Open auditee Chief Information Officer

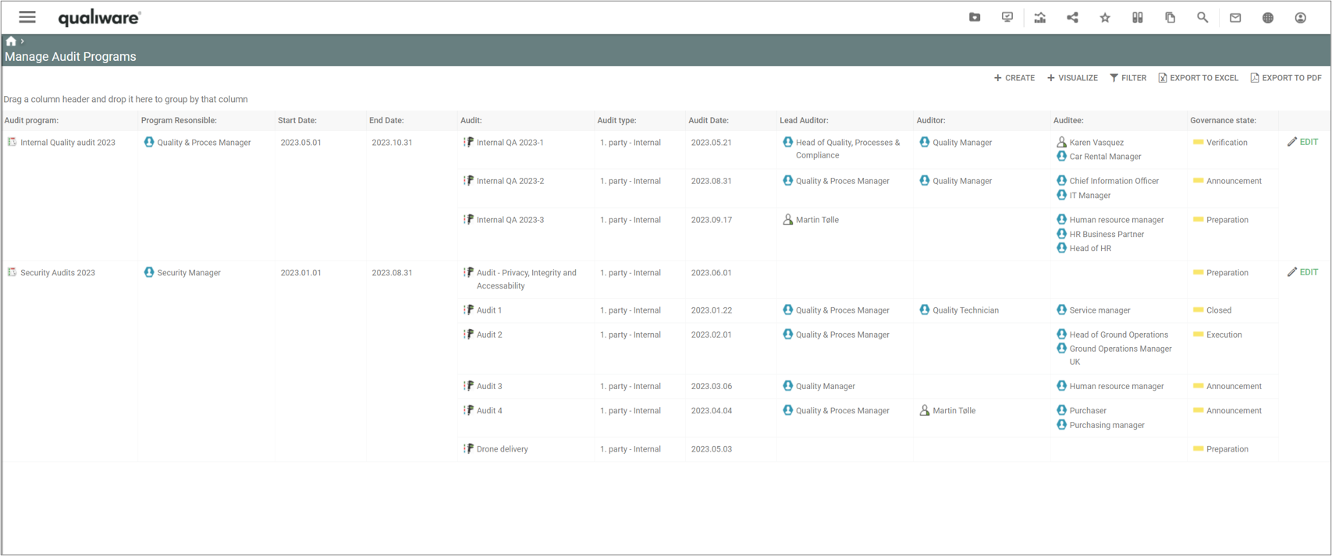click(x=1114, y=181)
